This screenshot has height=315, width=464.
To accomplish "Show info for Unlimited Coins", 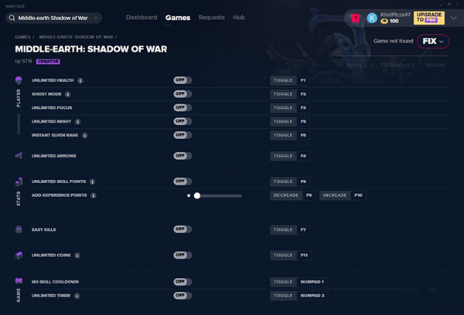I will point(77,256).
